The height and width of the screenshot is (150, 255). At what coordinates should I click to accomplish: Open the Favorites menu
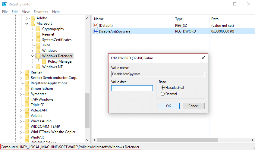pyautogui.click(x=41, y=12)
